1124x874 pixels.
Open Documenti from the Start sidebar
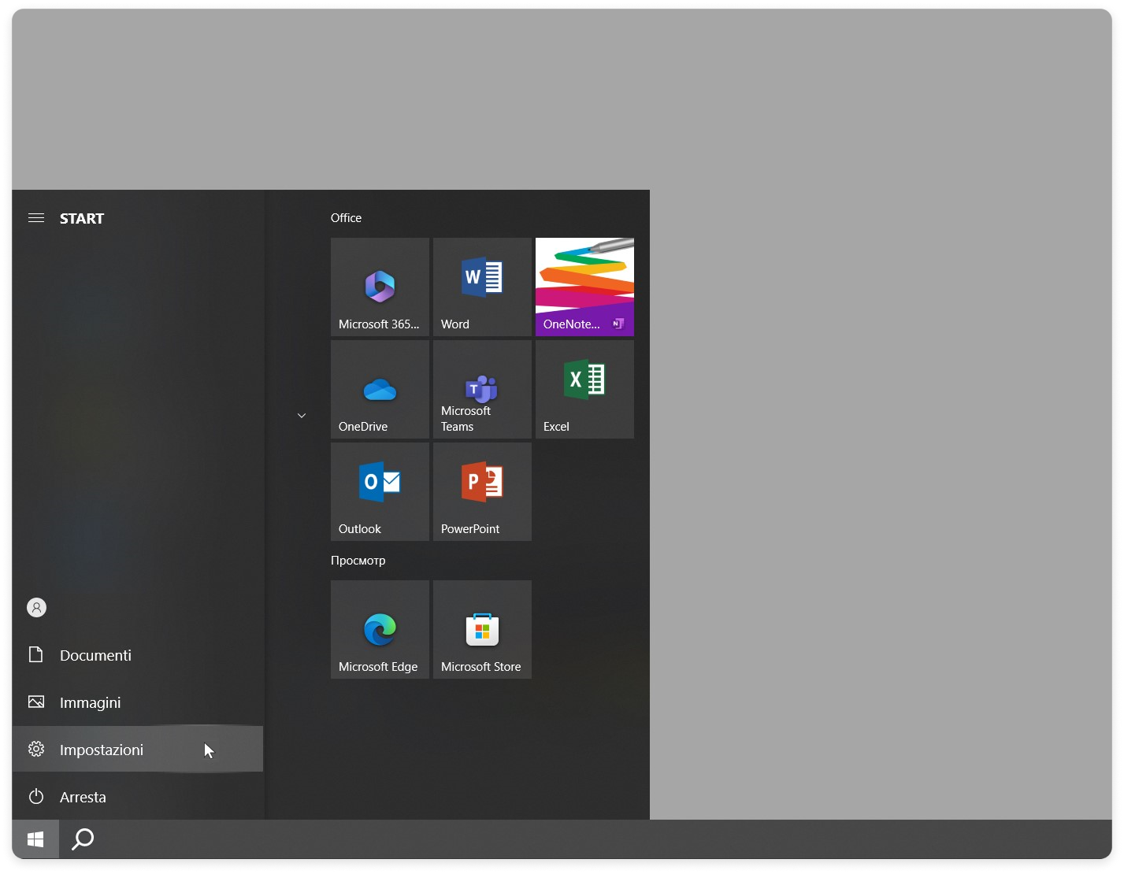(138, 655)
